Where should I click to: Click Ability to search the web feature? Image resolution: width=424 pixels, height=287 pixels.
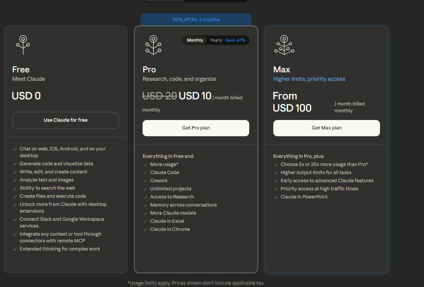pyautogui.click(x=47, y=188)
